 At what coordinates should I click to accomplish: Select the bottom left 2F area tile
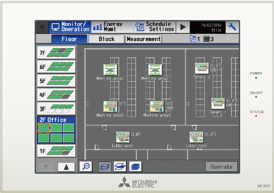coord(44,138)
